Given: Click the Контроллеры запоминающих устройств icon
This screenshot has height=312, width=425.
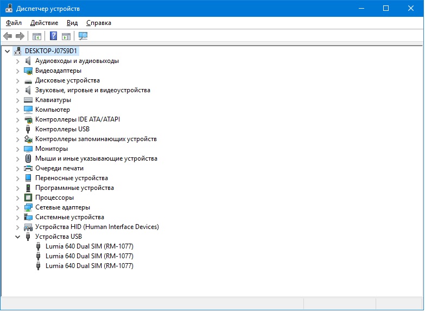Looking at the screenshot, I should pos(28,139).
